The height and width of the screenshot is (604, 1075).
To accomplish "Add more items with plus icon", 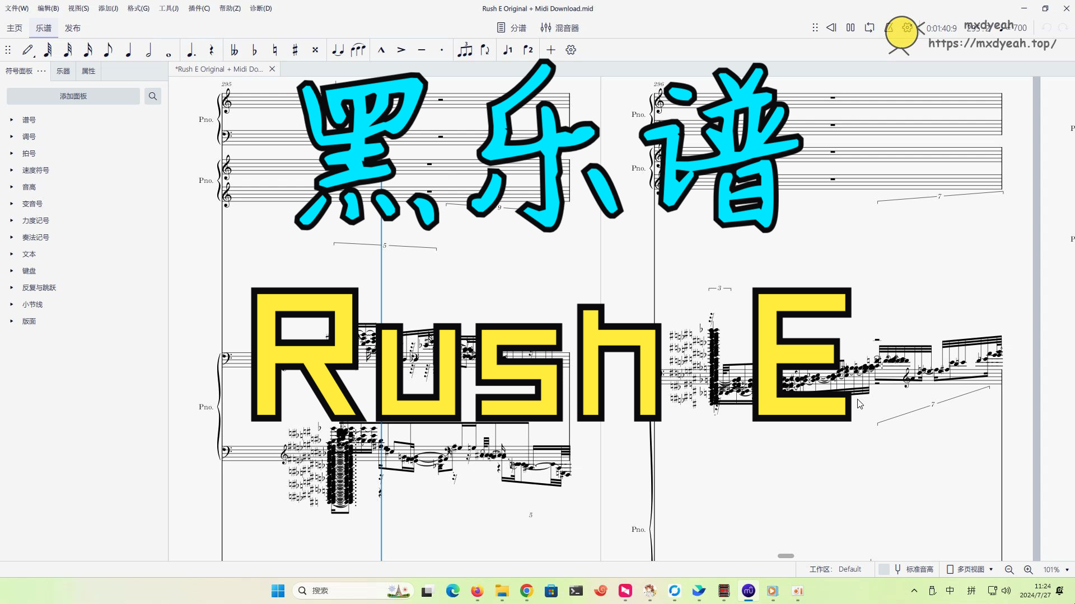I will click(x=551, y=50).
